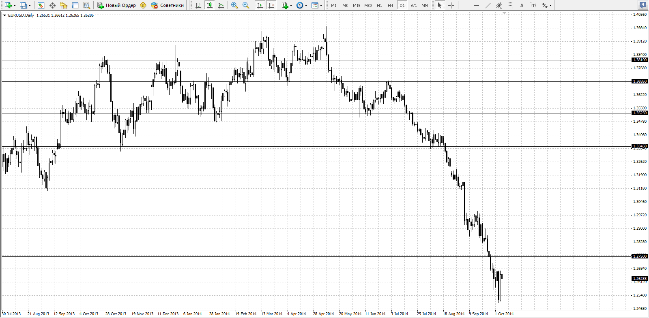Open the Data Window crosshair icon
This screenshot has height=318, width=649.
52,5
